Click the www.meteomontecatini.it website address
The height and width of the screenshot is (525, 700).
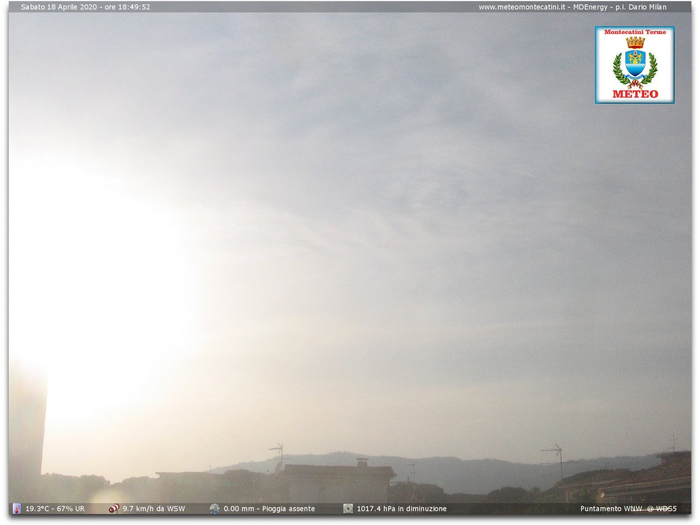522,7
